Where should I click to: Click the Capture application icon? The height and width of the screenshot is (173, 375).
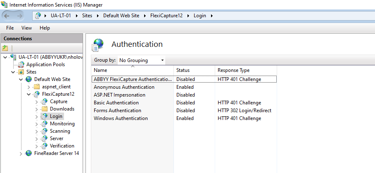45,101
